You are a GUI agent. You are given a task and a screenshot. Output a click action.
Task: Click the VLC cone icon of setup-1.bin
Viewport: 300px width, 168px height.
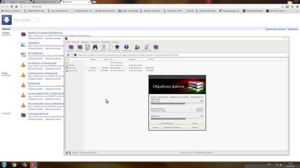pos(67,70)
